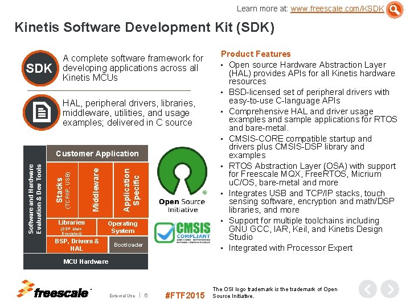
Task: Click the orange search magnifier icon
Action: 395,10
